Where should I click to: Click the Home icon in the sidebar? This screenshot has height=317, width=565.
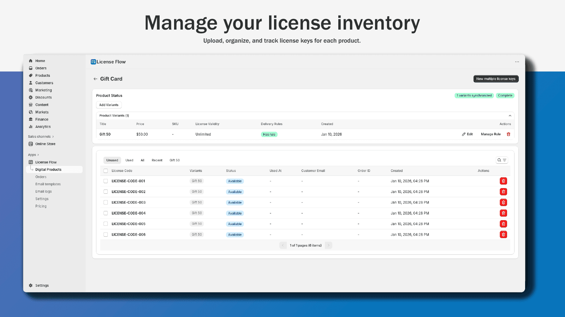click(31, 61)
